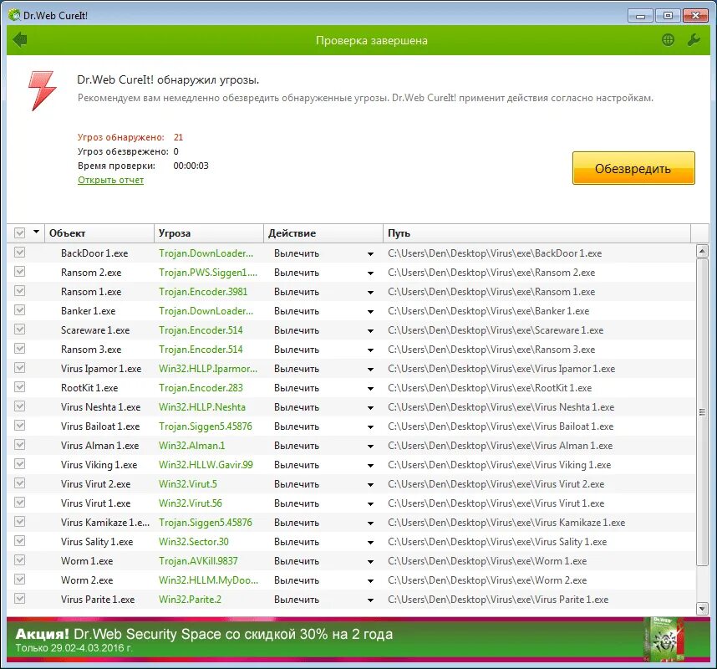Open selection dropdown arrow beside header checkbox

pos(36,232)
